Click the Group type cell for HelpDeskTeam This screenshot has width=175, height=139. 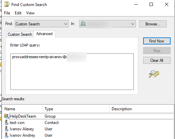point(50,116)
